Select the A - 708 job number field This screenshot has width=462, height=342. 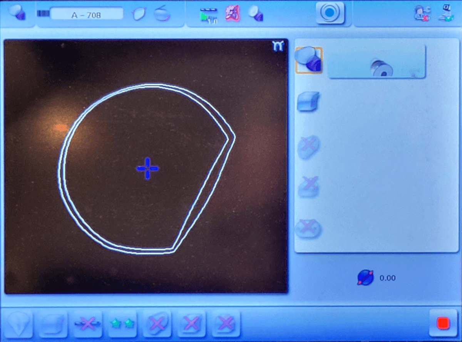pyautogui.click(x=86, y=14)
